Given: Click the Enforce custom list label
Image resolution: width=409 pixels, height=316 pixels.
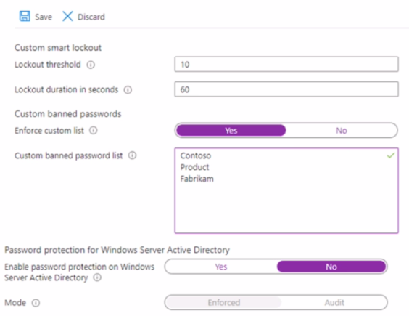Looking at the screenshot, I should click(x=49, y=131).
